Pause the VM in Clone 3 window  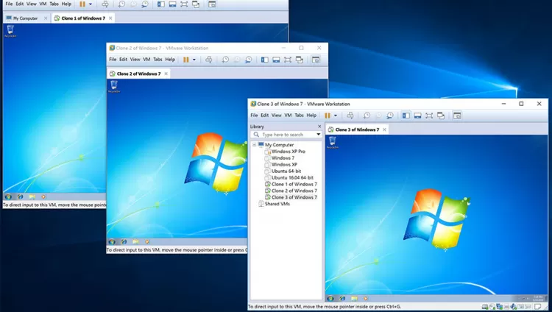[x=327, y=116]
